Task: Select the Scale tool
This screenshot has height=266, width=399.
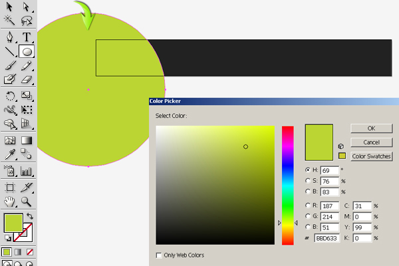Action: coord(27,96)
